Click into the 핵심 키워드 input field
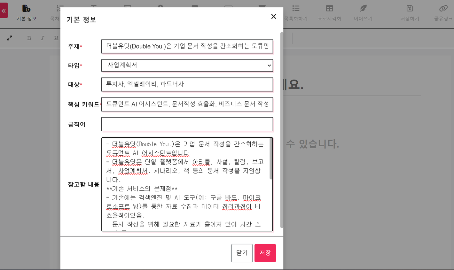This screenshot has height=270, width=454. [x=187, y=104]
